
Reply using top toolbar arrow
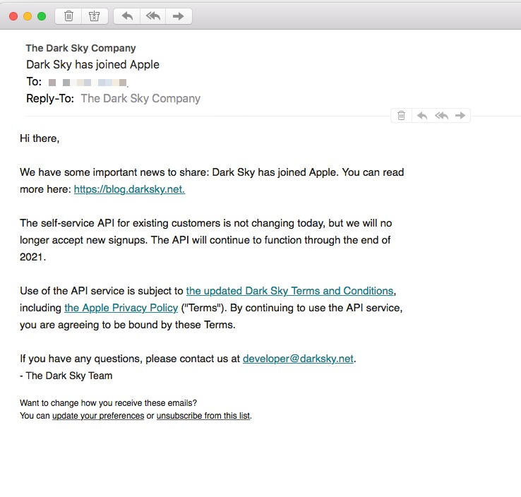(127, 16)
